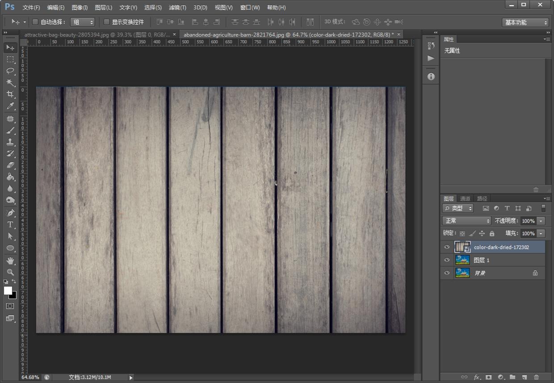Expand the 不透明度 opacity dropdown arrow
This screenshot has height=383, width=554.
click(x=541, y=221)
